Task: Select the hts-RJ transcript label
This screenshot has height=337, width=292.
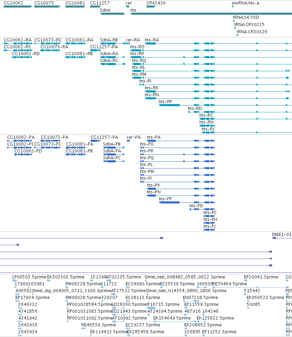Action: coord(208,129)
